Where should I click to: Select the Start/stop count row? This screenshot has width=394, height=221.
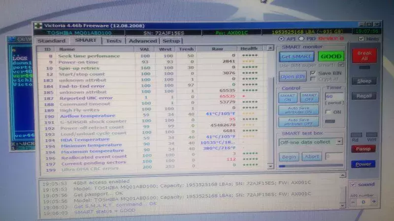click(x=152, y=74)
